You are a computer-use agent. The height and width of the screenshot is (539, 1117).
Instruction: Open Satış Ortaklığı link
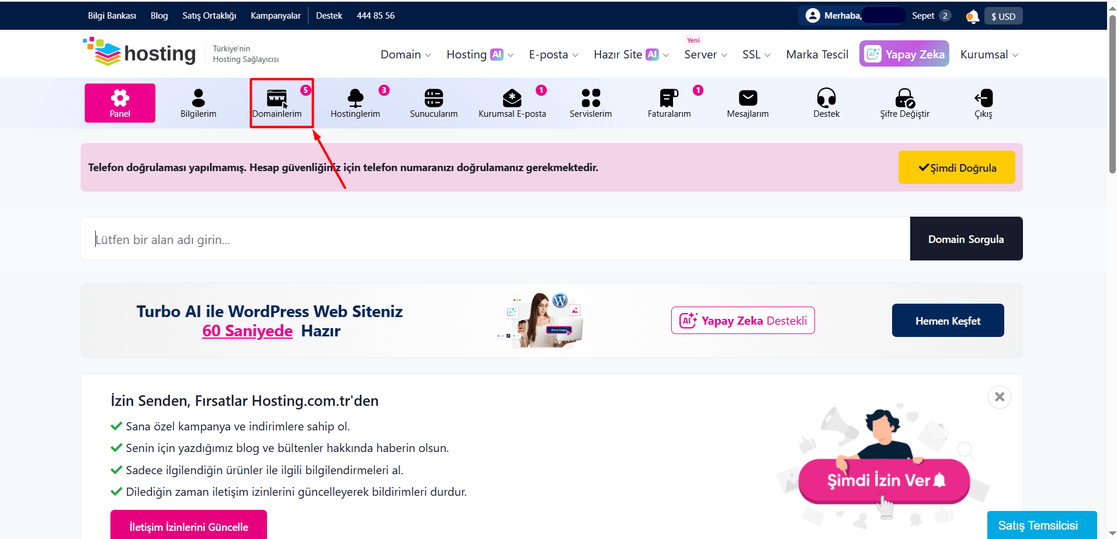pos(209,16)
